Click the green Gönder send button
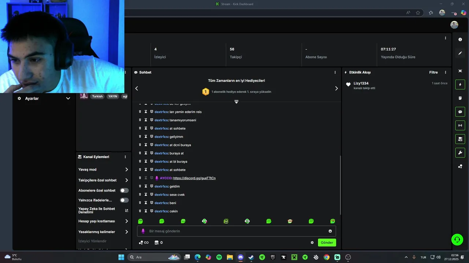This screenshot has height=263, width=469. coord(327,243)
